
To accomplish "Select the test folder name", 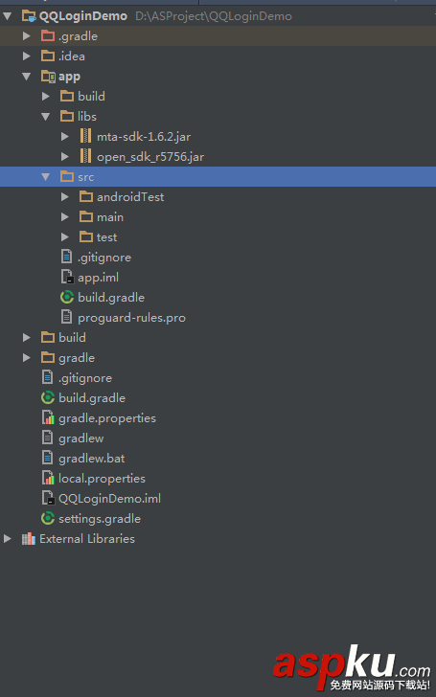I will tap(106, 236).
